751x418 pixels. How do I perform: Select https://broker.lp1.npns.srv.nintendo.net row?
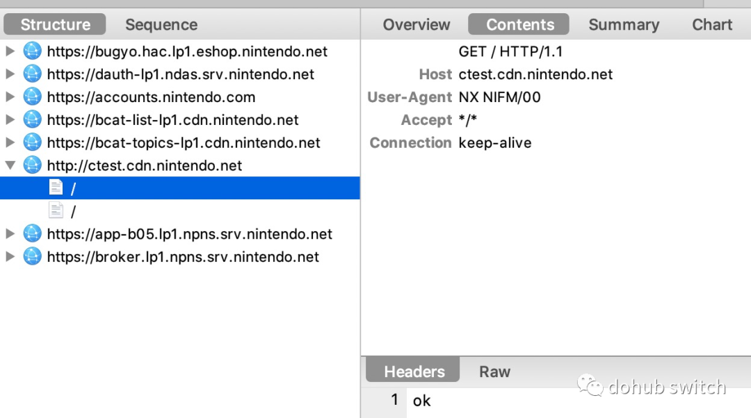(180, 257)
